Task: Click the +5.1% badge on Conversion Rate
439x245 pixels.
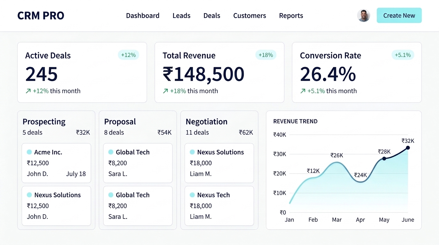Action: 403,55
